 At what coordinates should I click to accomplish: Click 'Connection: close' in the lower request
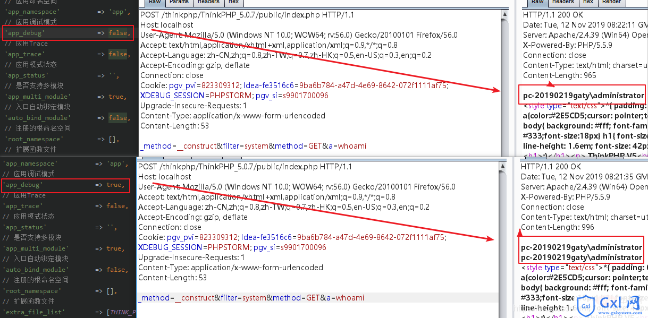pos(171,227)
